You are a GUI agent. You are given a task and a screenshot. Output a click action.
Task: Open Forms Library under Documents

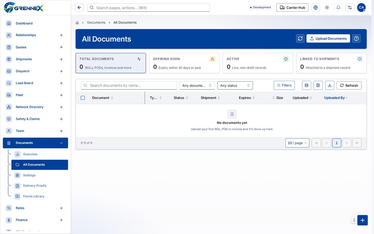[x=40, y=196]
